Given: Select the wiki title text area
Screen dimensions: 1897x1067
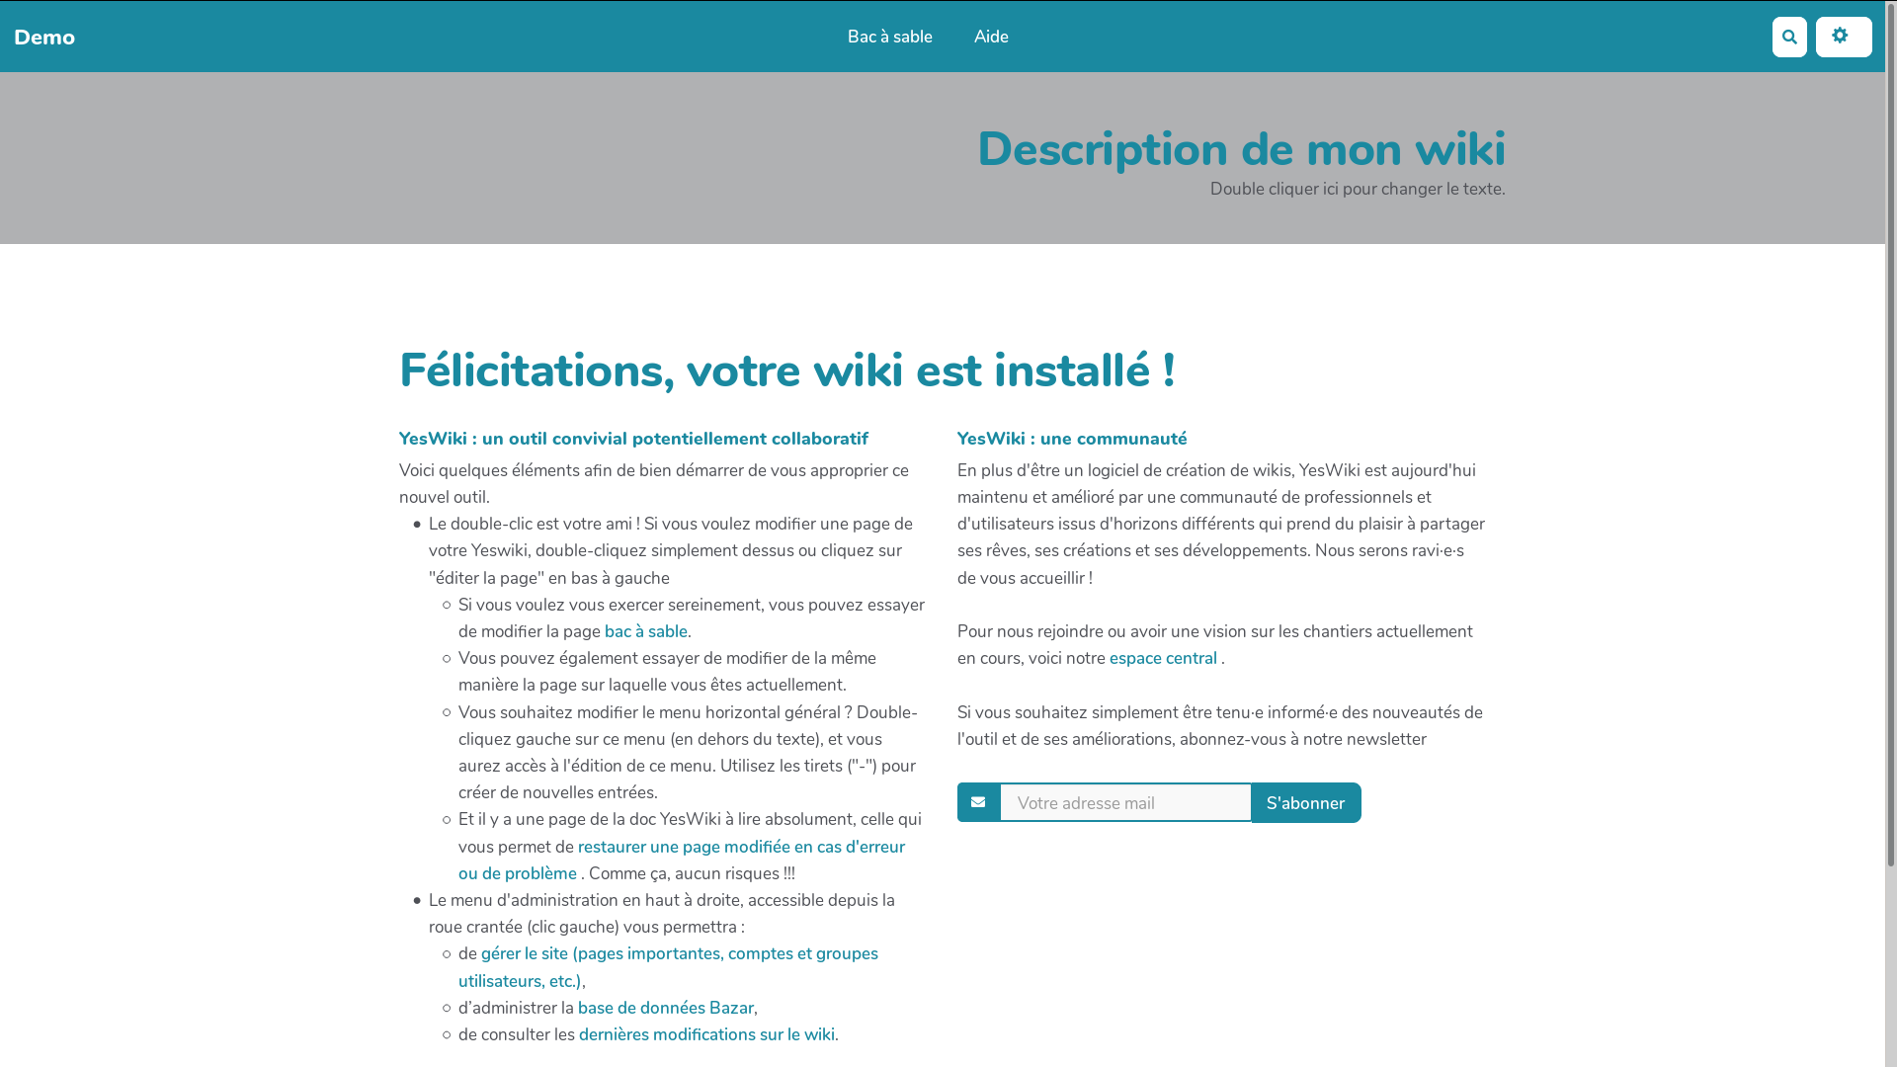Looking at the screenshot, I should pos(1240,147).
